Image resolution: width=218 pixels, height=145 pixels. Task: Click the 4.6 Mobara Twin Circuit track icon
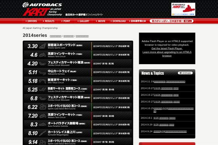tap(43, 55)
